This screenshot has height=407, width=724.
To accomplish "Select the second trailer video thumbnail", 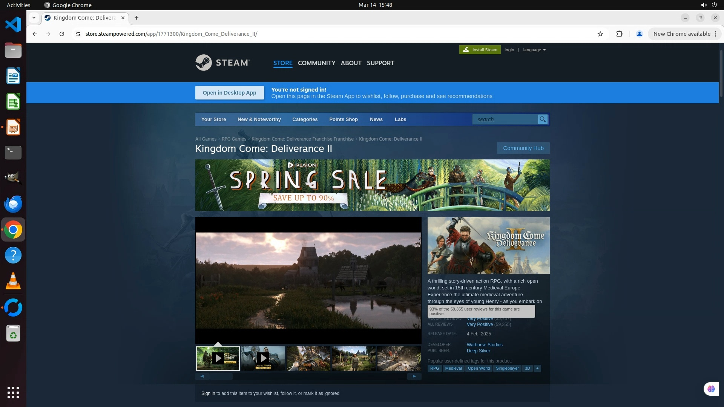I will (x=263, y=358).
